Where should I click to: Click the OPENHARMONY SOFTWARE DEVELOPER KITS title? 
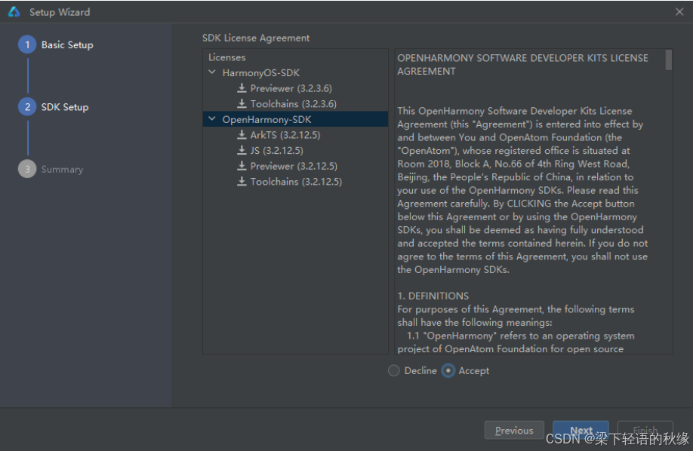[522, 65]
